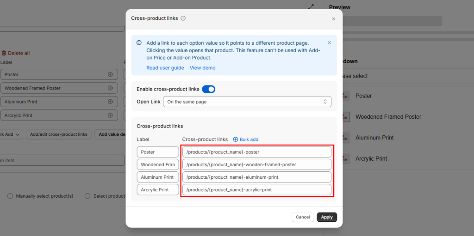The height and width of the screenshot is (236, 474).
Task: Open the Read user guide link
Action: pos(165,68)
